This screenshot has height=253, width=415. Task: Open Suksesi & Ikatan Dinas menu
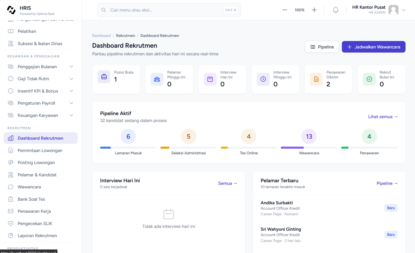[41, 44]
